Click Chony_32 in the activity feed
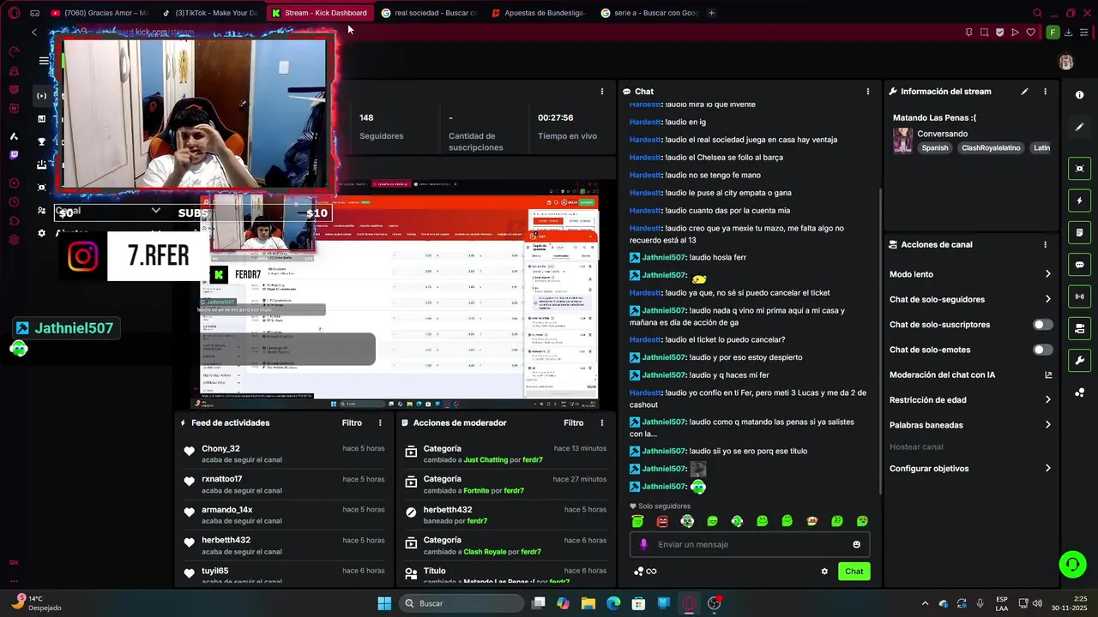The width and height of the screenshot is (1098, 617). pos(220,449)
